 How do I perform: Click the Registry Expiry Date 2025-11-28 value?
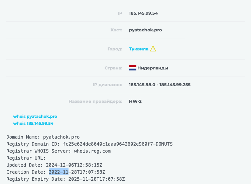(97, 179)
